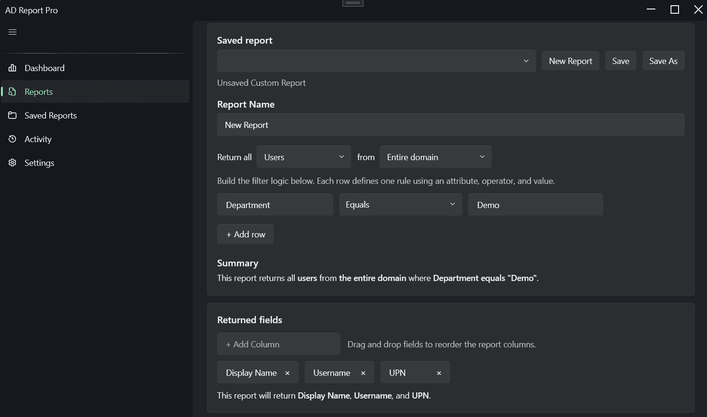
Task: Click the Activity history icon
Action: click(12, 139)
